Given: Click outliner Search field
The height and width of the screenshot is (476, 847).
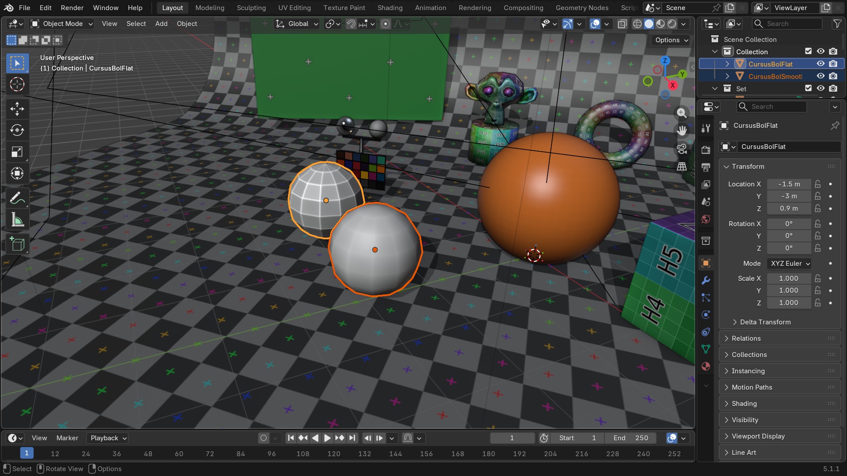Looking at the screenshot, I should (788, 24).
